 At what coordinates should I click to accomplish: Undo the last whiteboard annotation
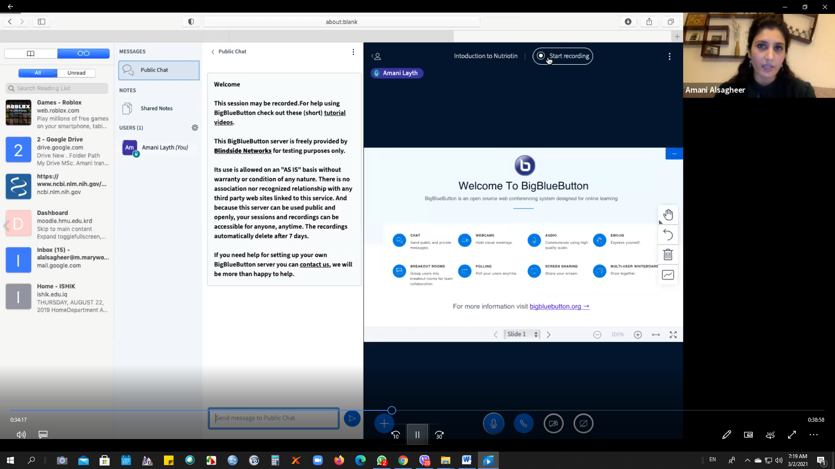coord(668,235)
